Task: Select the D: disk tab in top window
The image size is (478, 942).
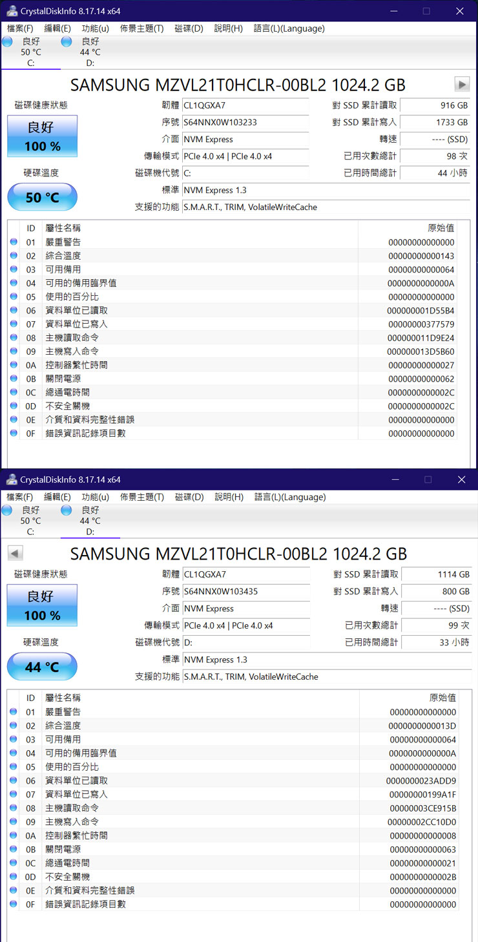Action: click(89, 52)
